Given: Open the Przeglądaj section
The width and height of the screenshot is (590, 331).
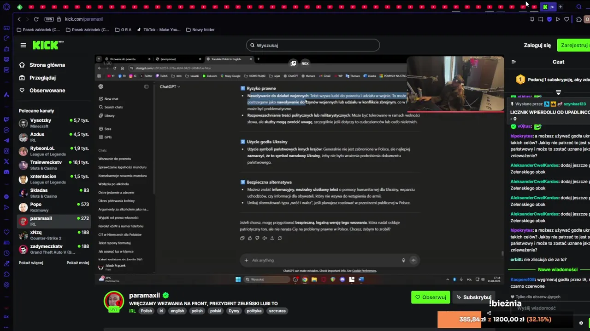Looking at the screenshot, I should [x=38, y=78].
